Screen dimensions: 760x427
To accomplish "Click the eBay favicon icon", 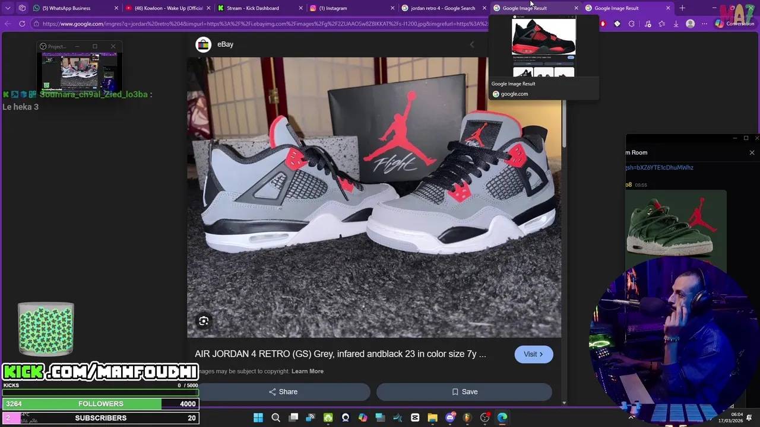I will [204, 44].
